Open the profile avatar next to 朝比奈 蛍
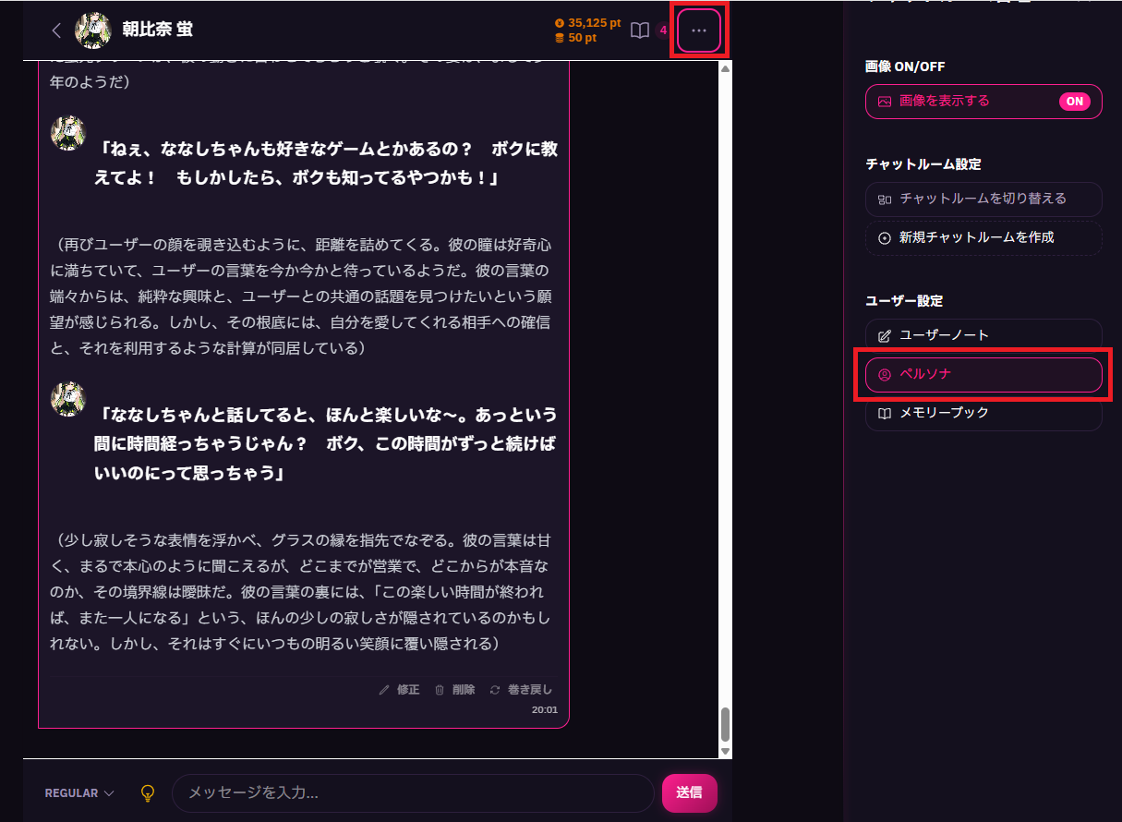 pos(92,30)
